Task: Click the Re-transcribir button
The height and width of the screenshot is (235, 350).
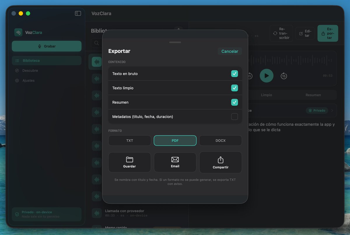Action: click(x=281, y=33)
